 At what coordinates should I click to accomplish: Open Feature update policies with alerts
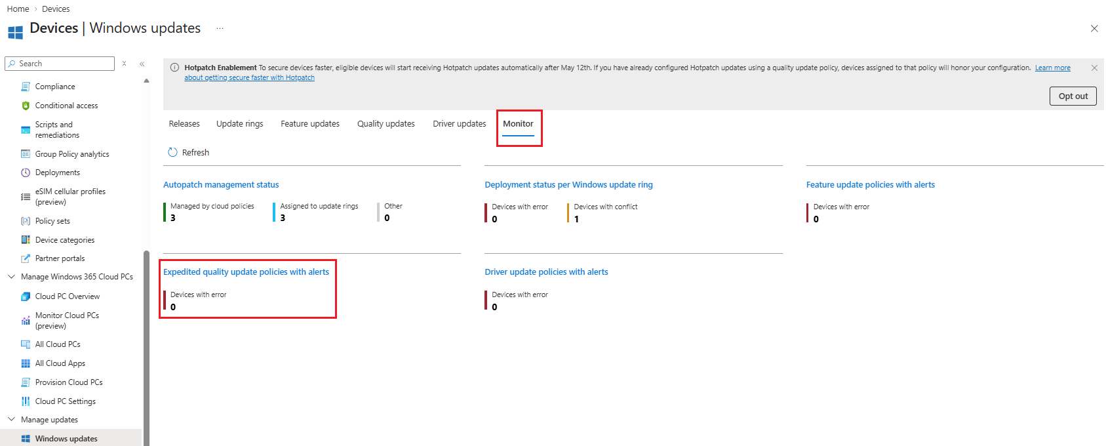[871, 185]
